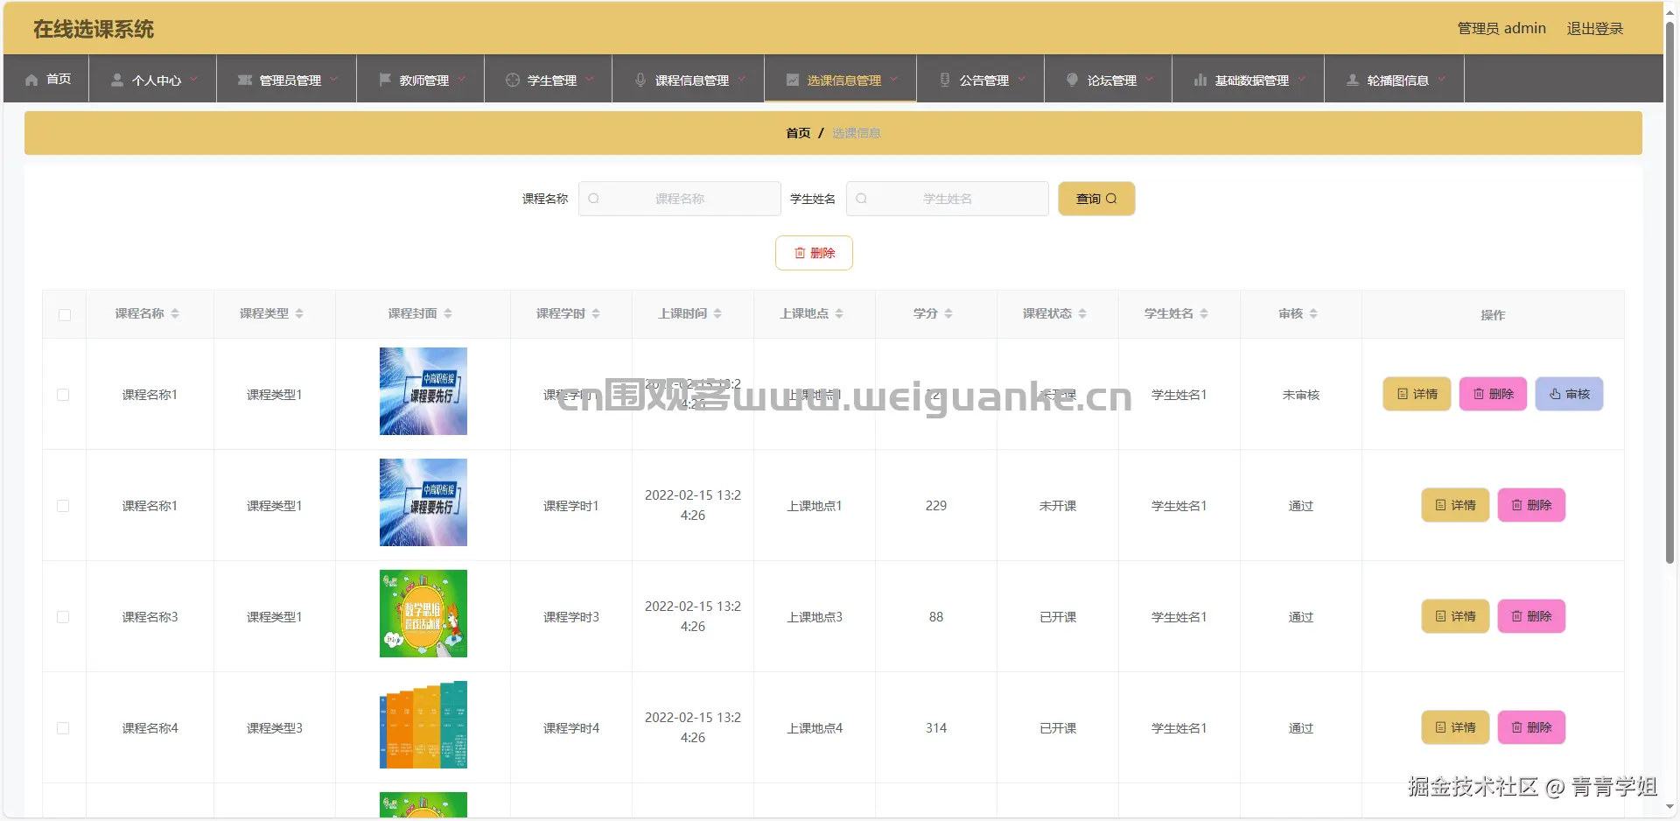Image resolution: width=1680 pixels, height=821 pixels.
Task: Click the 退出登录 link
Action: coord(1594,29)
